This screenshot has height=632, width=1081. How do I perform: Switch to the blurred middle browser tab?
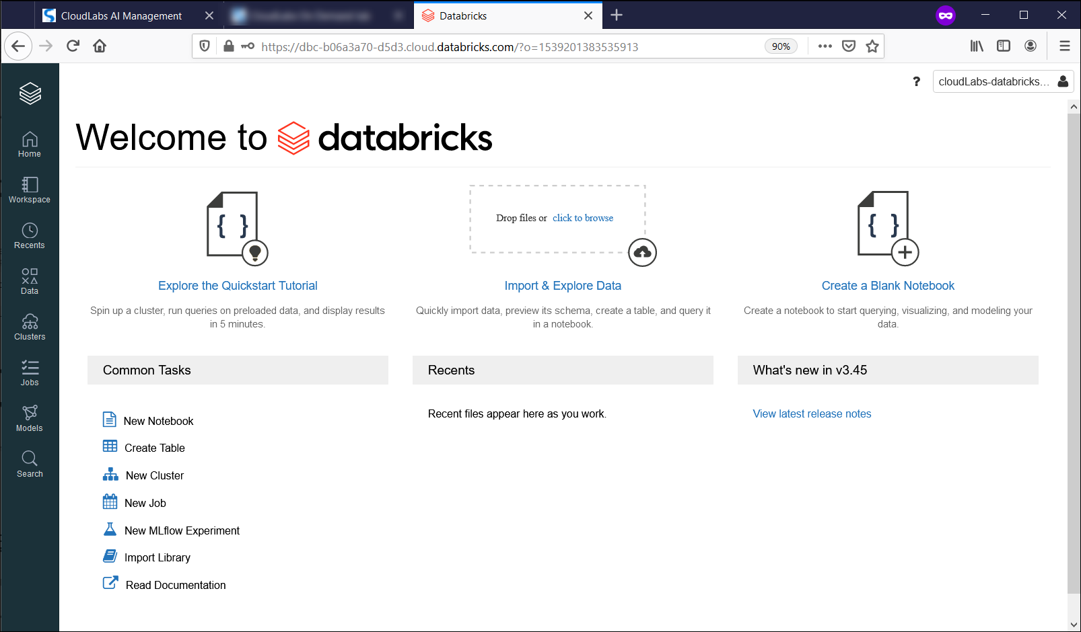coord(316,15)
